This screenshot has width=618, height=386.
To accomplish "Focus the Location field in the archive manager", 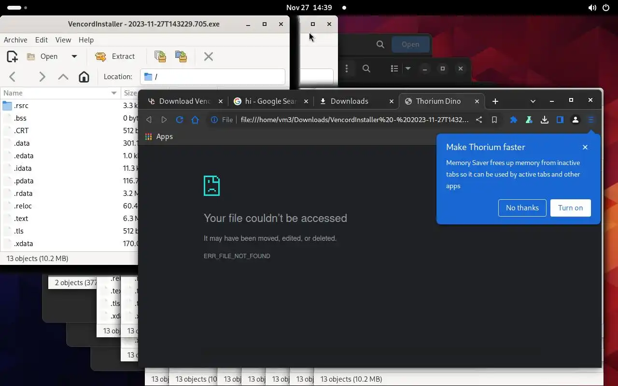I will (x=213, y=77).
